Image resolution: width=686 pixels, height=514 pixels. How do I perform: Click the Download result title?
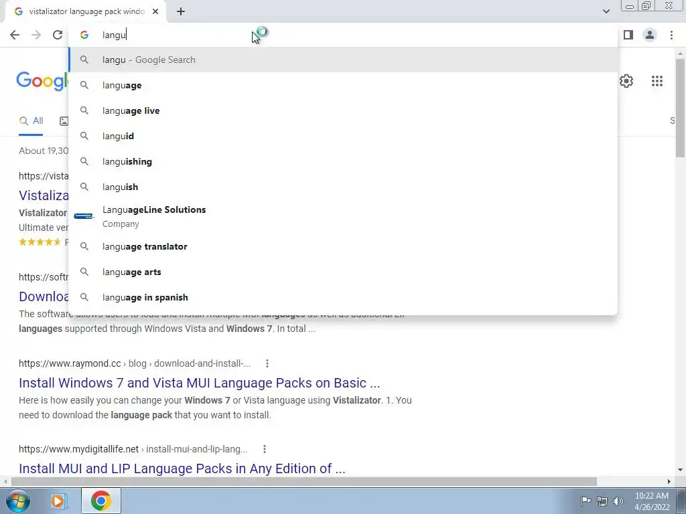(x=44, y=296)
